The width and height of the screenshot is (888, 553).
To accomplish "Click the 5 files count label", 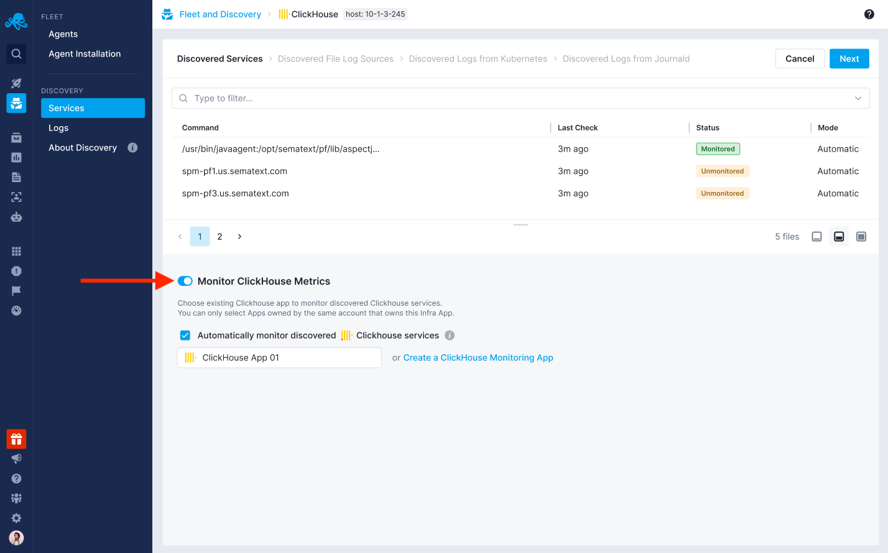I will 787,237.
